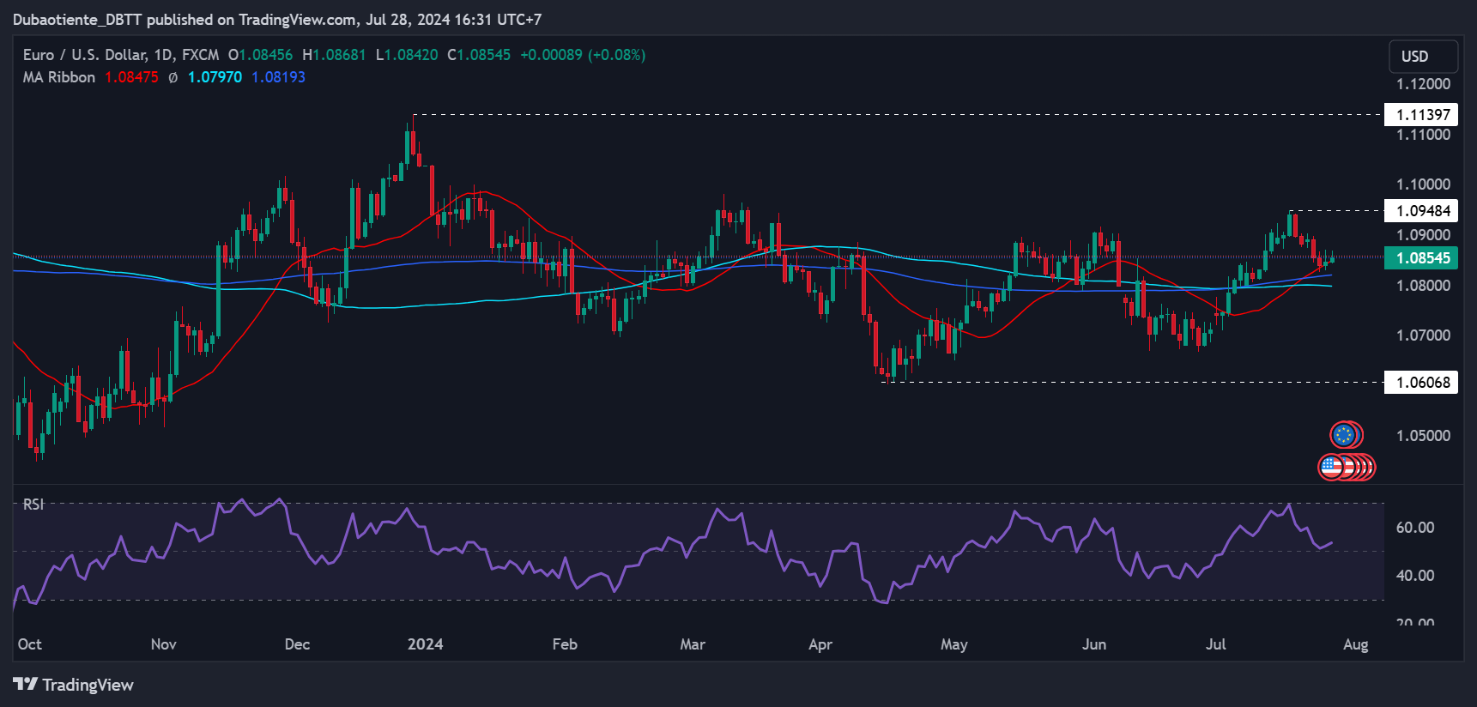Click the 2024 label on the time axis

point(425,644)
